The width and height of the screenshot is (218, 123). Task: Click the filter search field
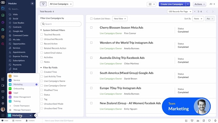[x=61, y=24]
